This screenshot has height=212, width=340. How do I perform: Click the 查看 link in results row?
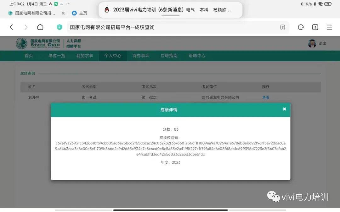266,97
